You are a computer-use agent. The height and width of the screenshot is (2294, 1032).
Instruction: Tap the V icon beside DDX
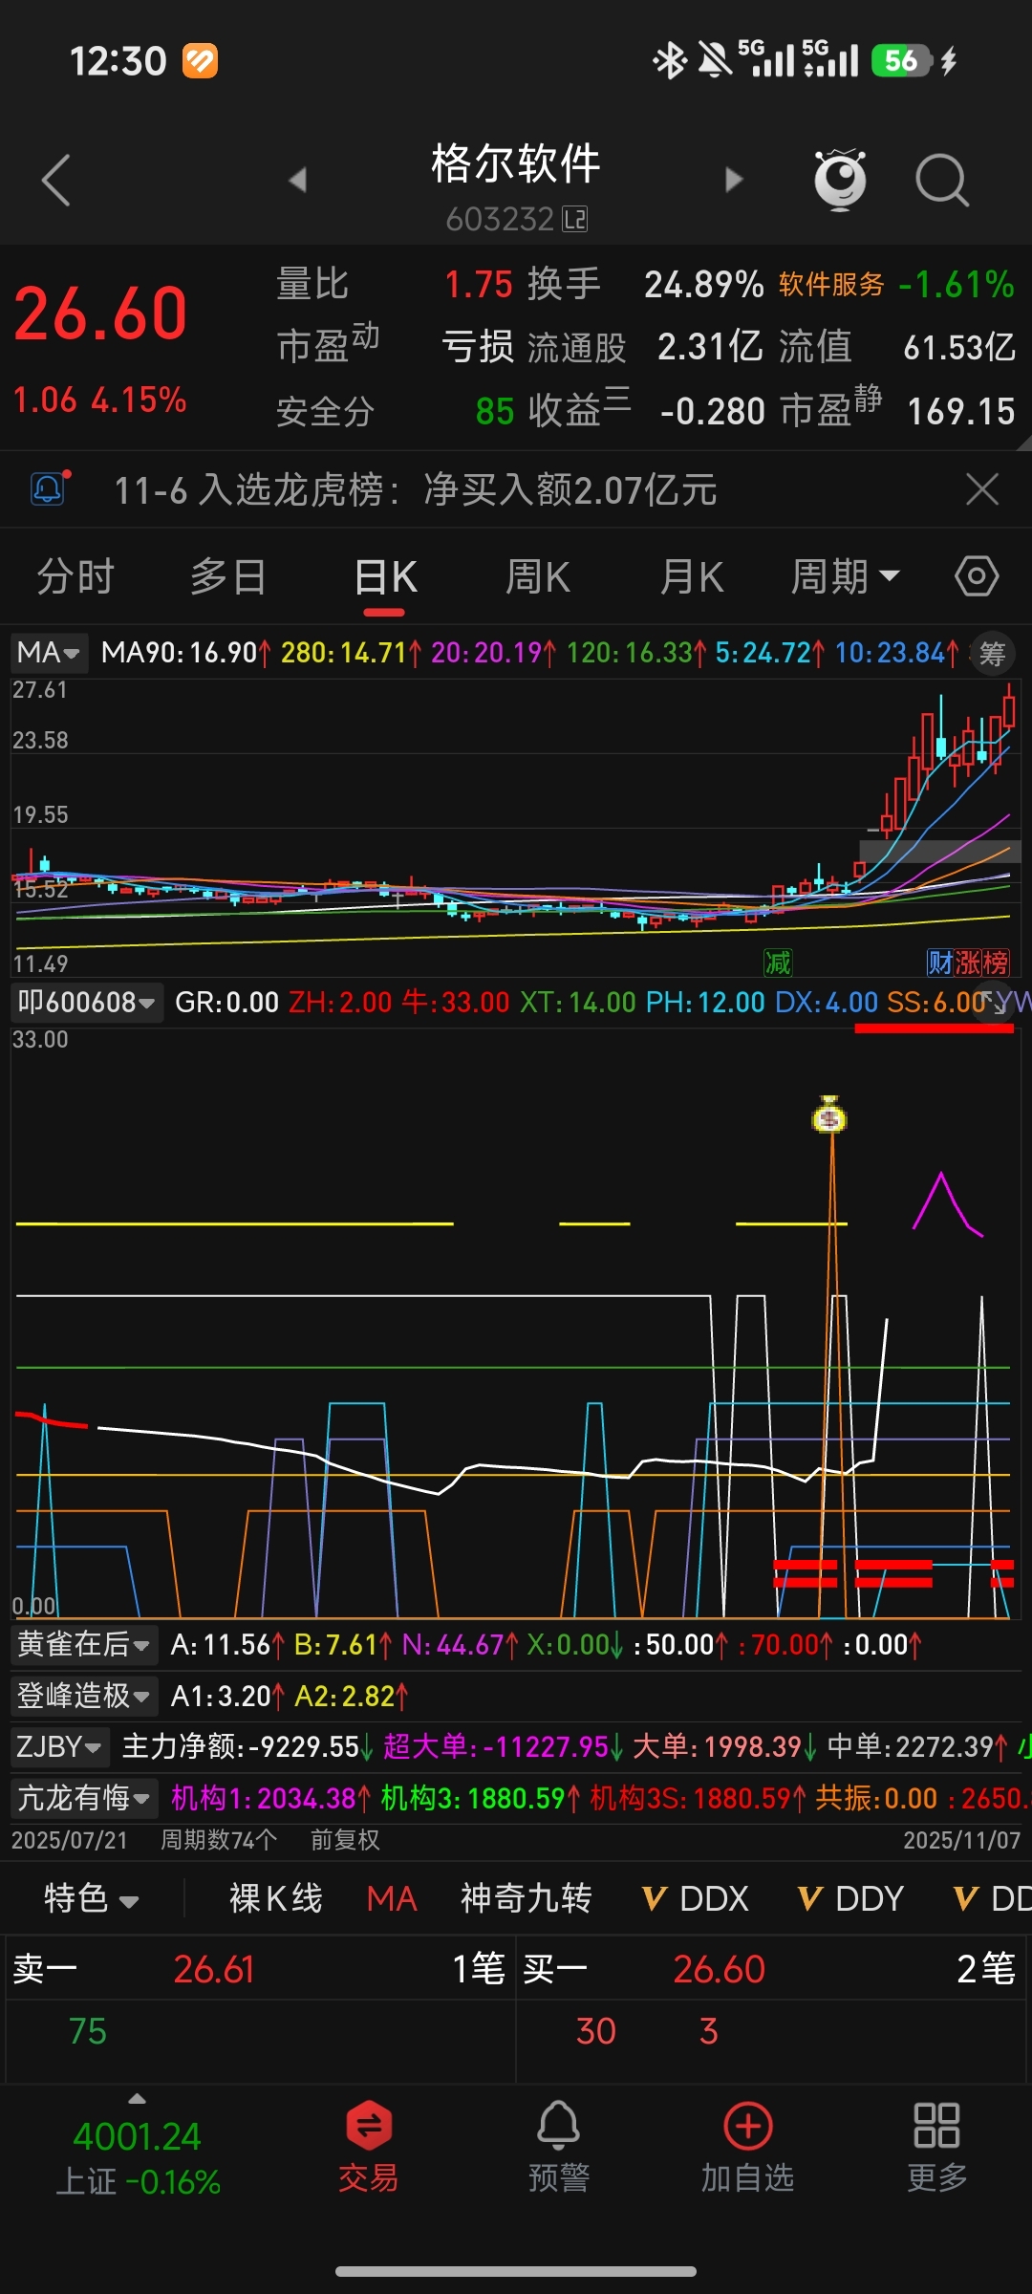655,1899
